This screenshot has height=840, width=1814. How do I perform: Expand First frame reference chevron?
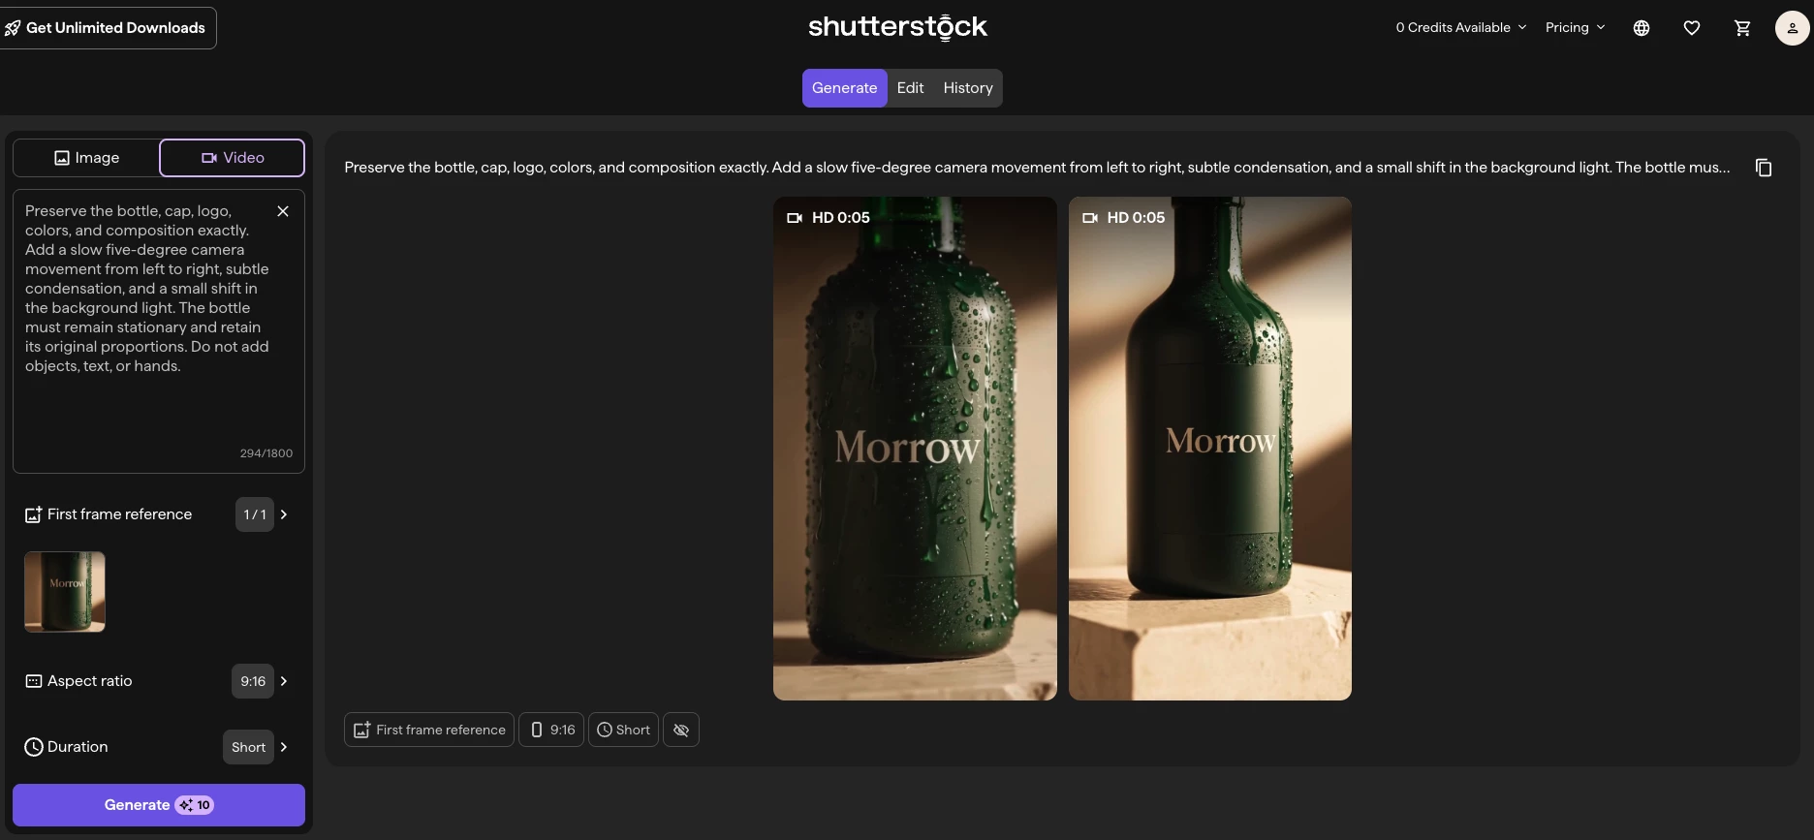pos(284,514)
